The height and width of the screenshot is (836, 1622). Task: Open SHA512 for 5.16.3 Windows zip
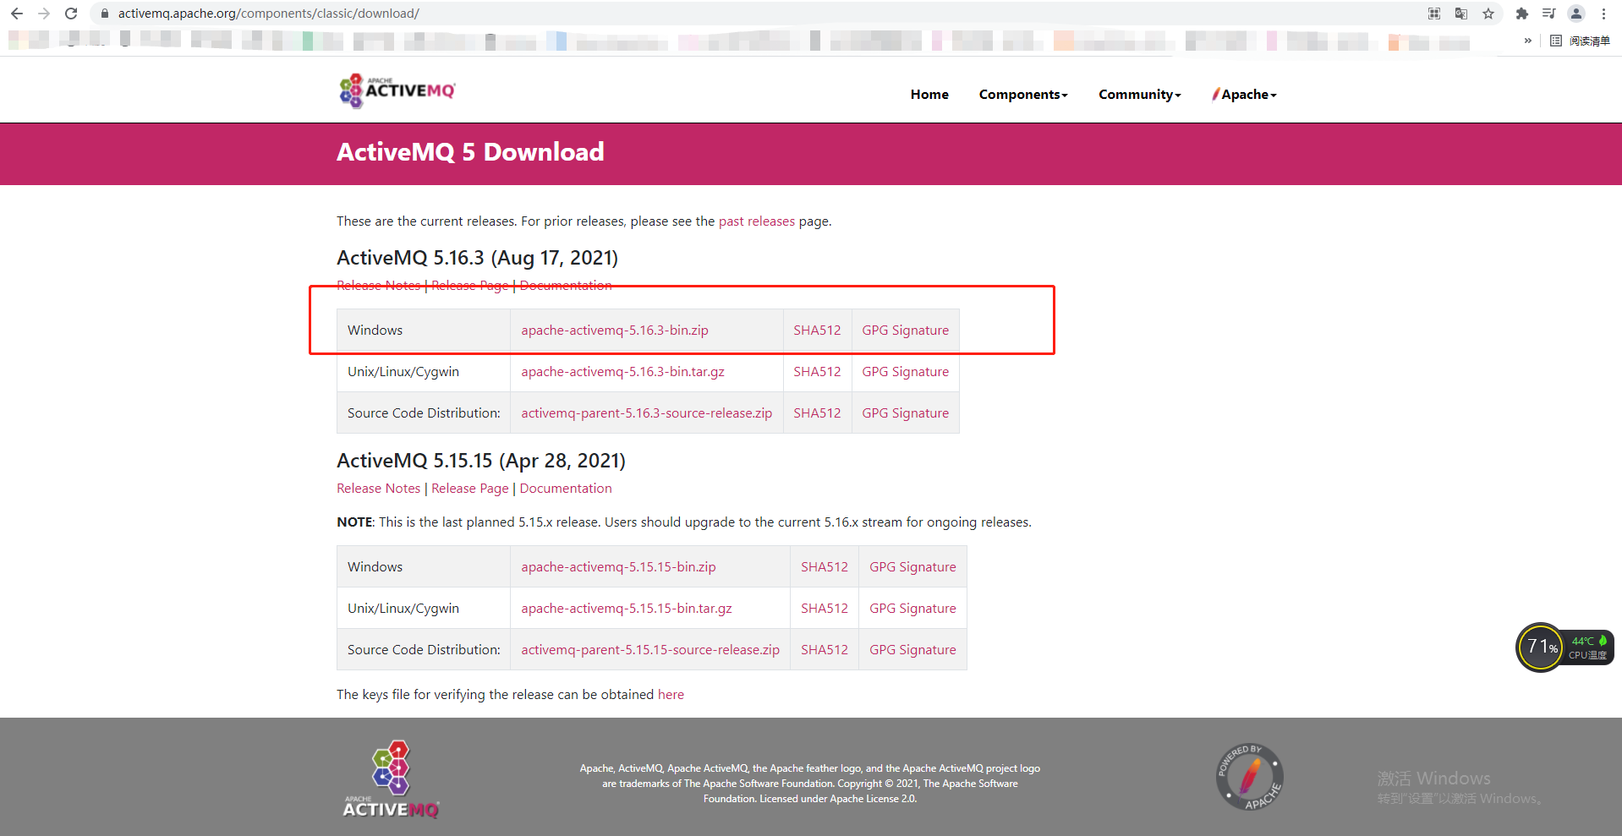(x=817, y=331)
